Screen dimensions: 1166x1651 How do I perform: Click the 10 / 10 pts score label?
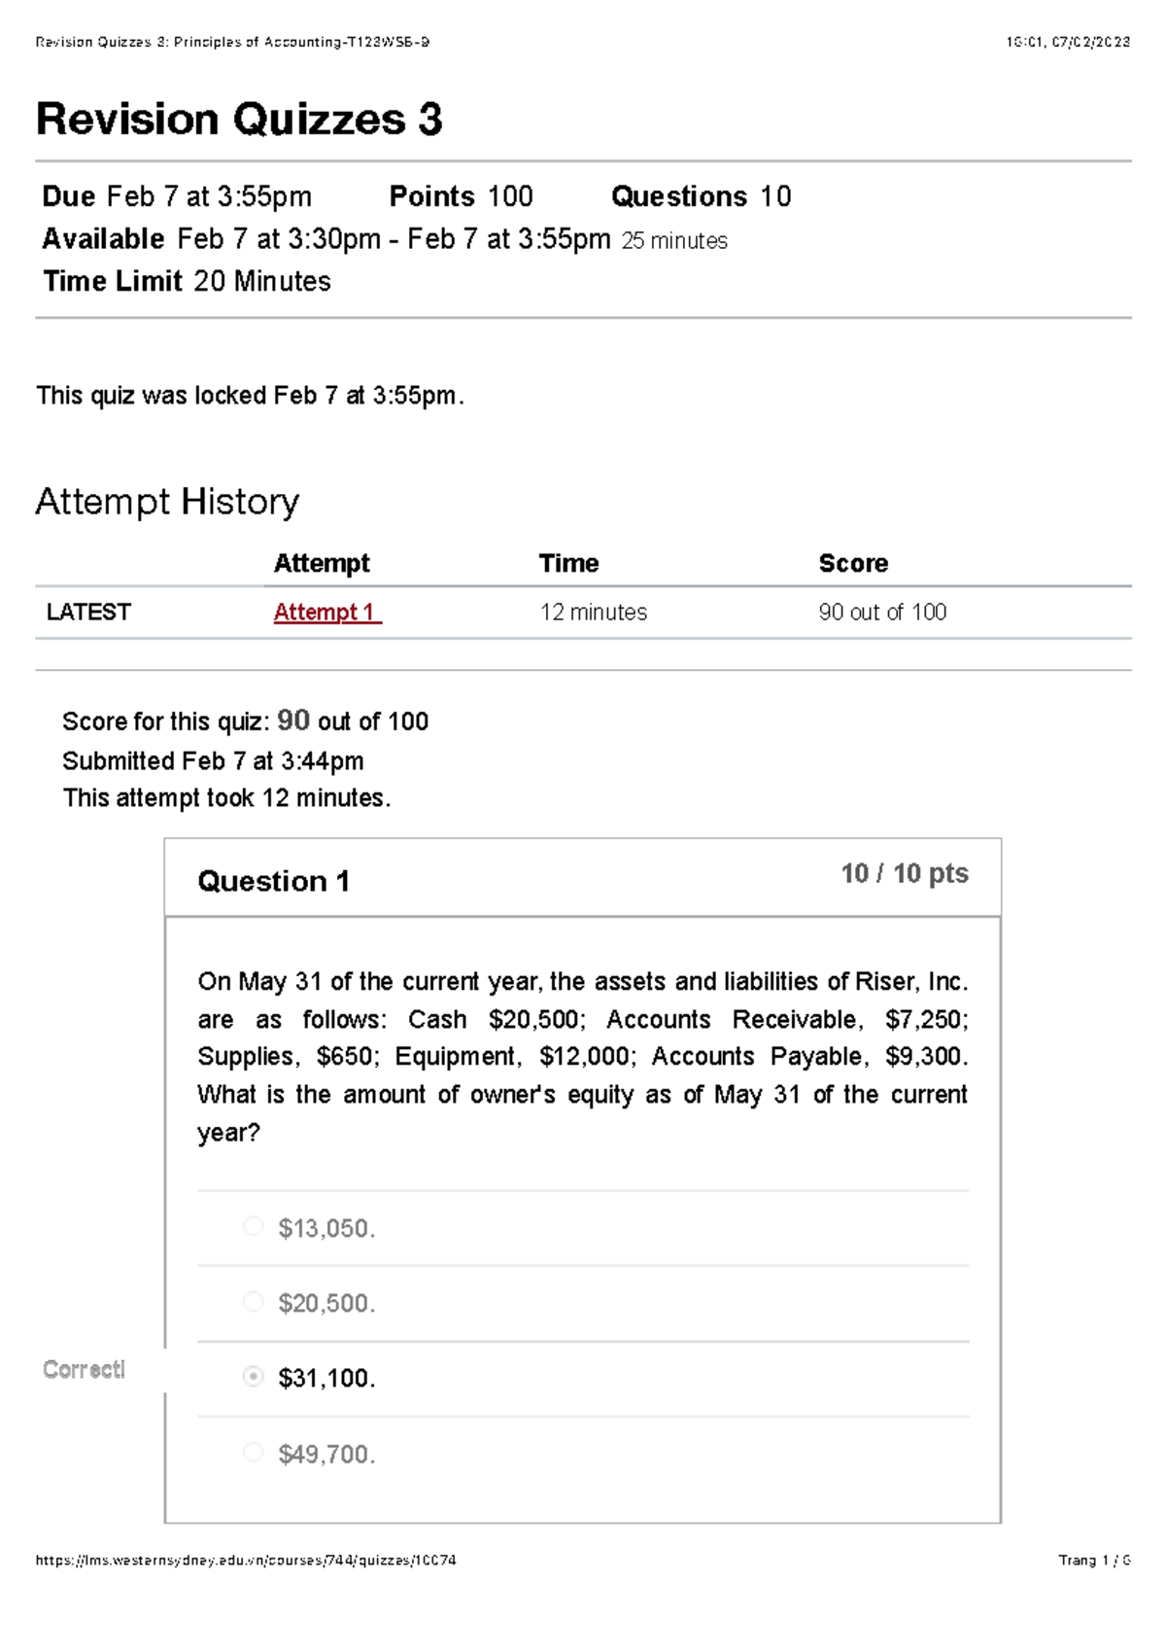pyautogui.click(x=904, y=873)
